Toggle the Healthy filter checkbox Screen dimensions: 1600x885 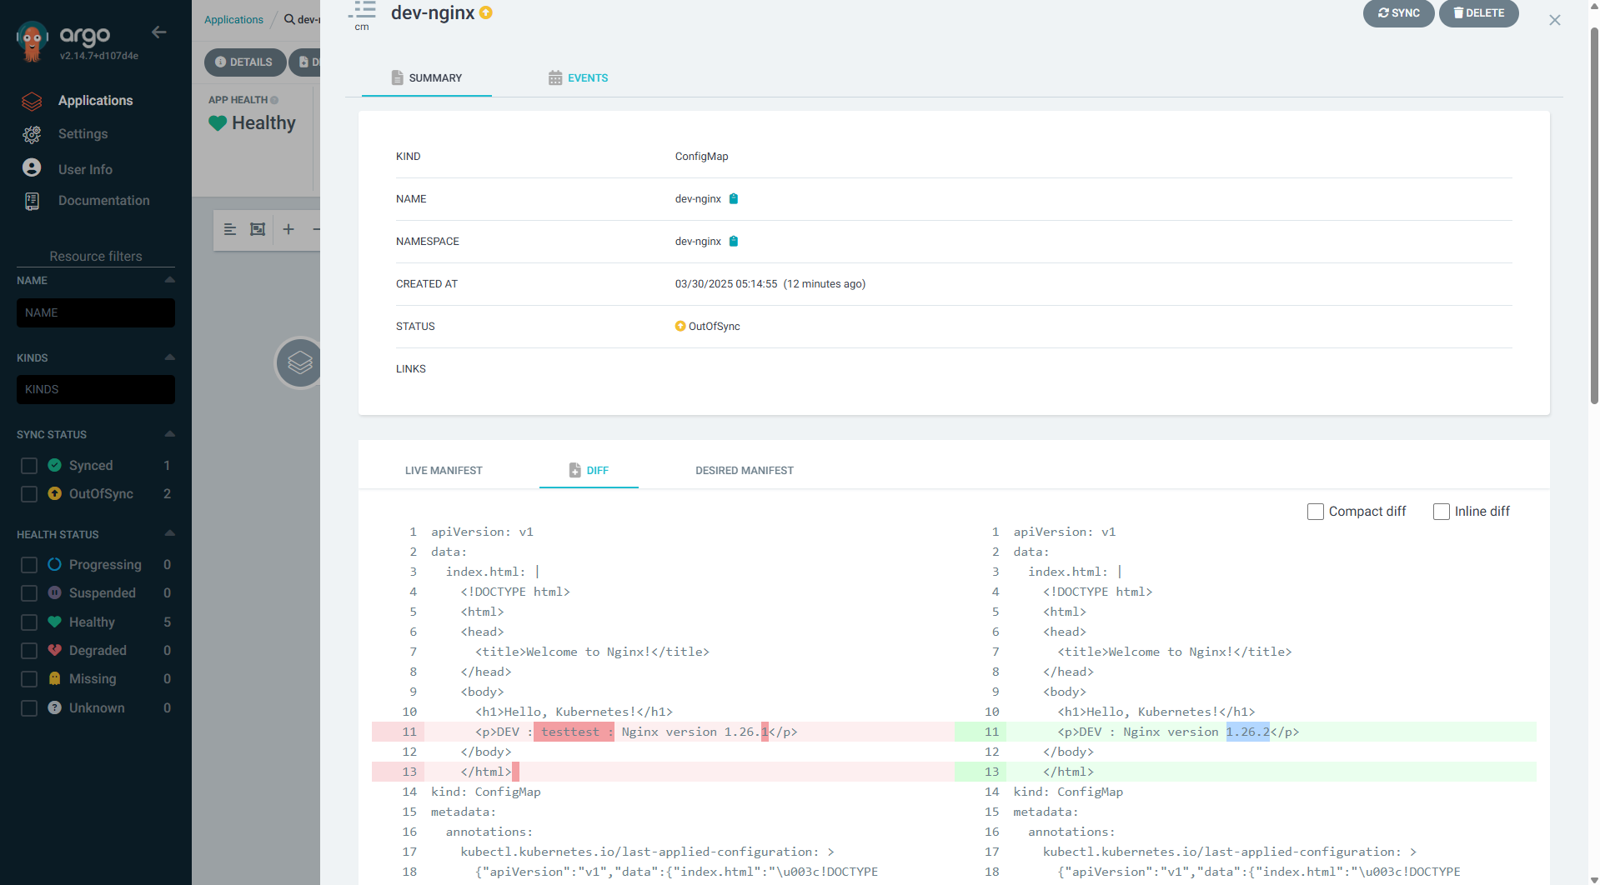29,622
